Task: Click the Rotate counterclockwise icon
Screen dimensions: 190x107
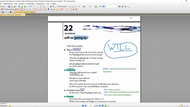Action: [x=41, y=7]
